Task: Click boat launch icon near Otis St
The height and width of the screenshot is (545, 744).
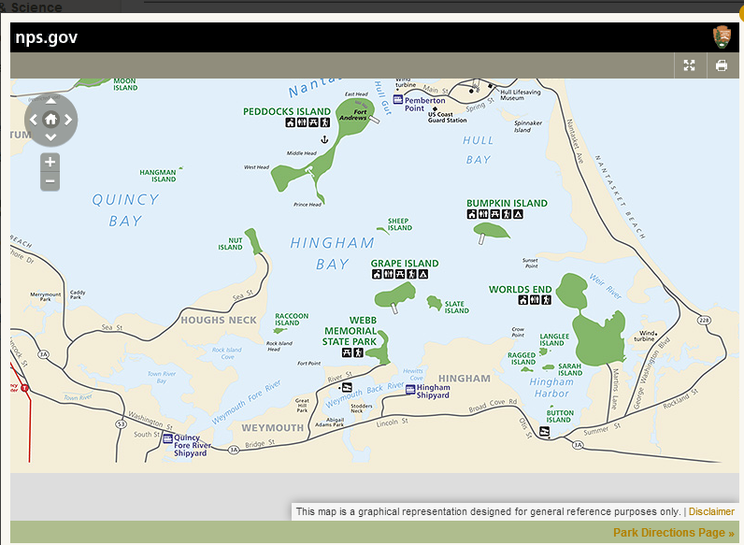Action: click(545, 431)
